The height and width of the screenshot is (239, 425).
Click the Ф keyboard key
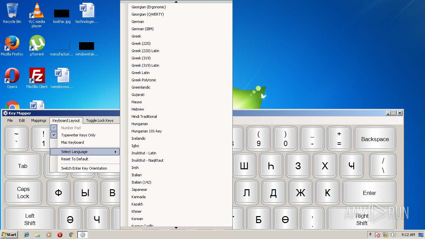(58, 193)
